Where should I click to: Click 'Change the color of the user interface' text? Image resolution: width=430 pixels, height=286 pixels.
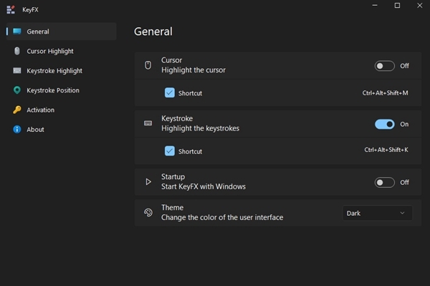coord(222,217)
